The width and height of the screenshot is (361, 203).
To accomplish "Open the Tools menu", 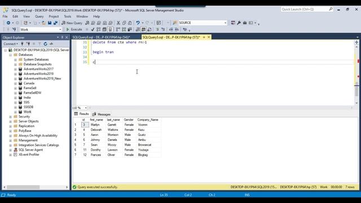I will (x=68, y=16).
